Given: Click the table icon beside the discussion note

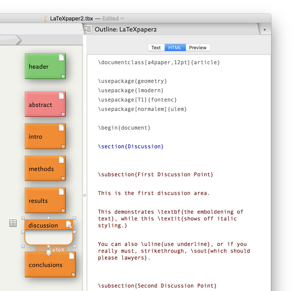Looking at the screenshot, I should click(13, 223).
